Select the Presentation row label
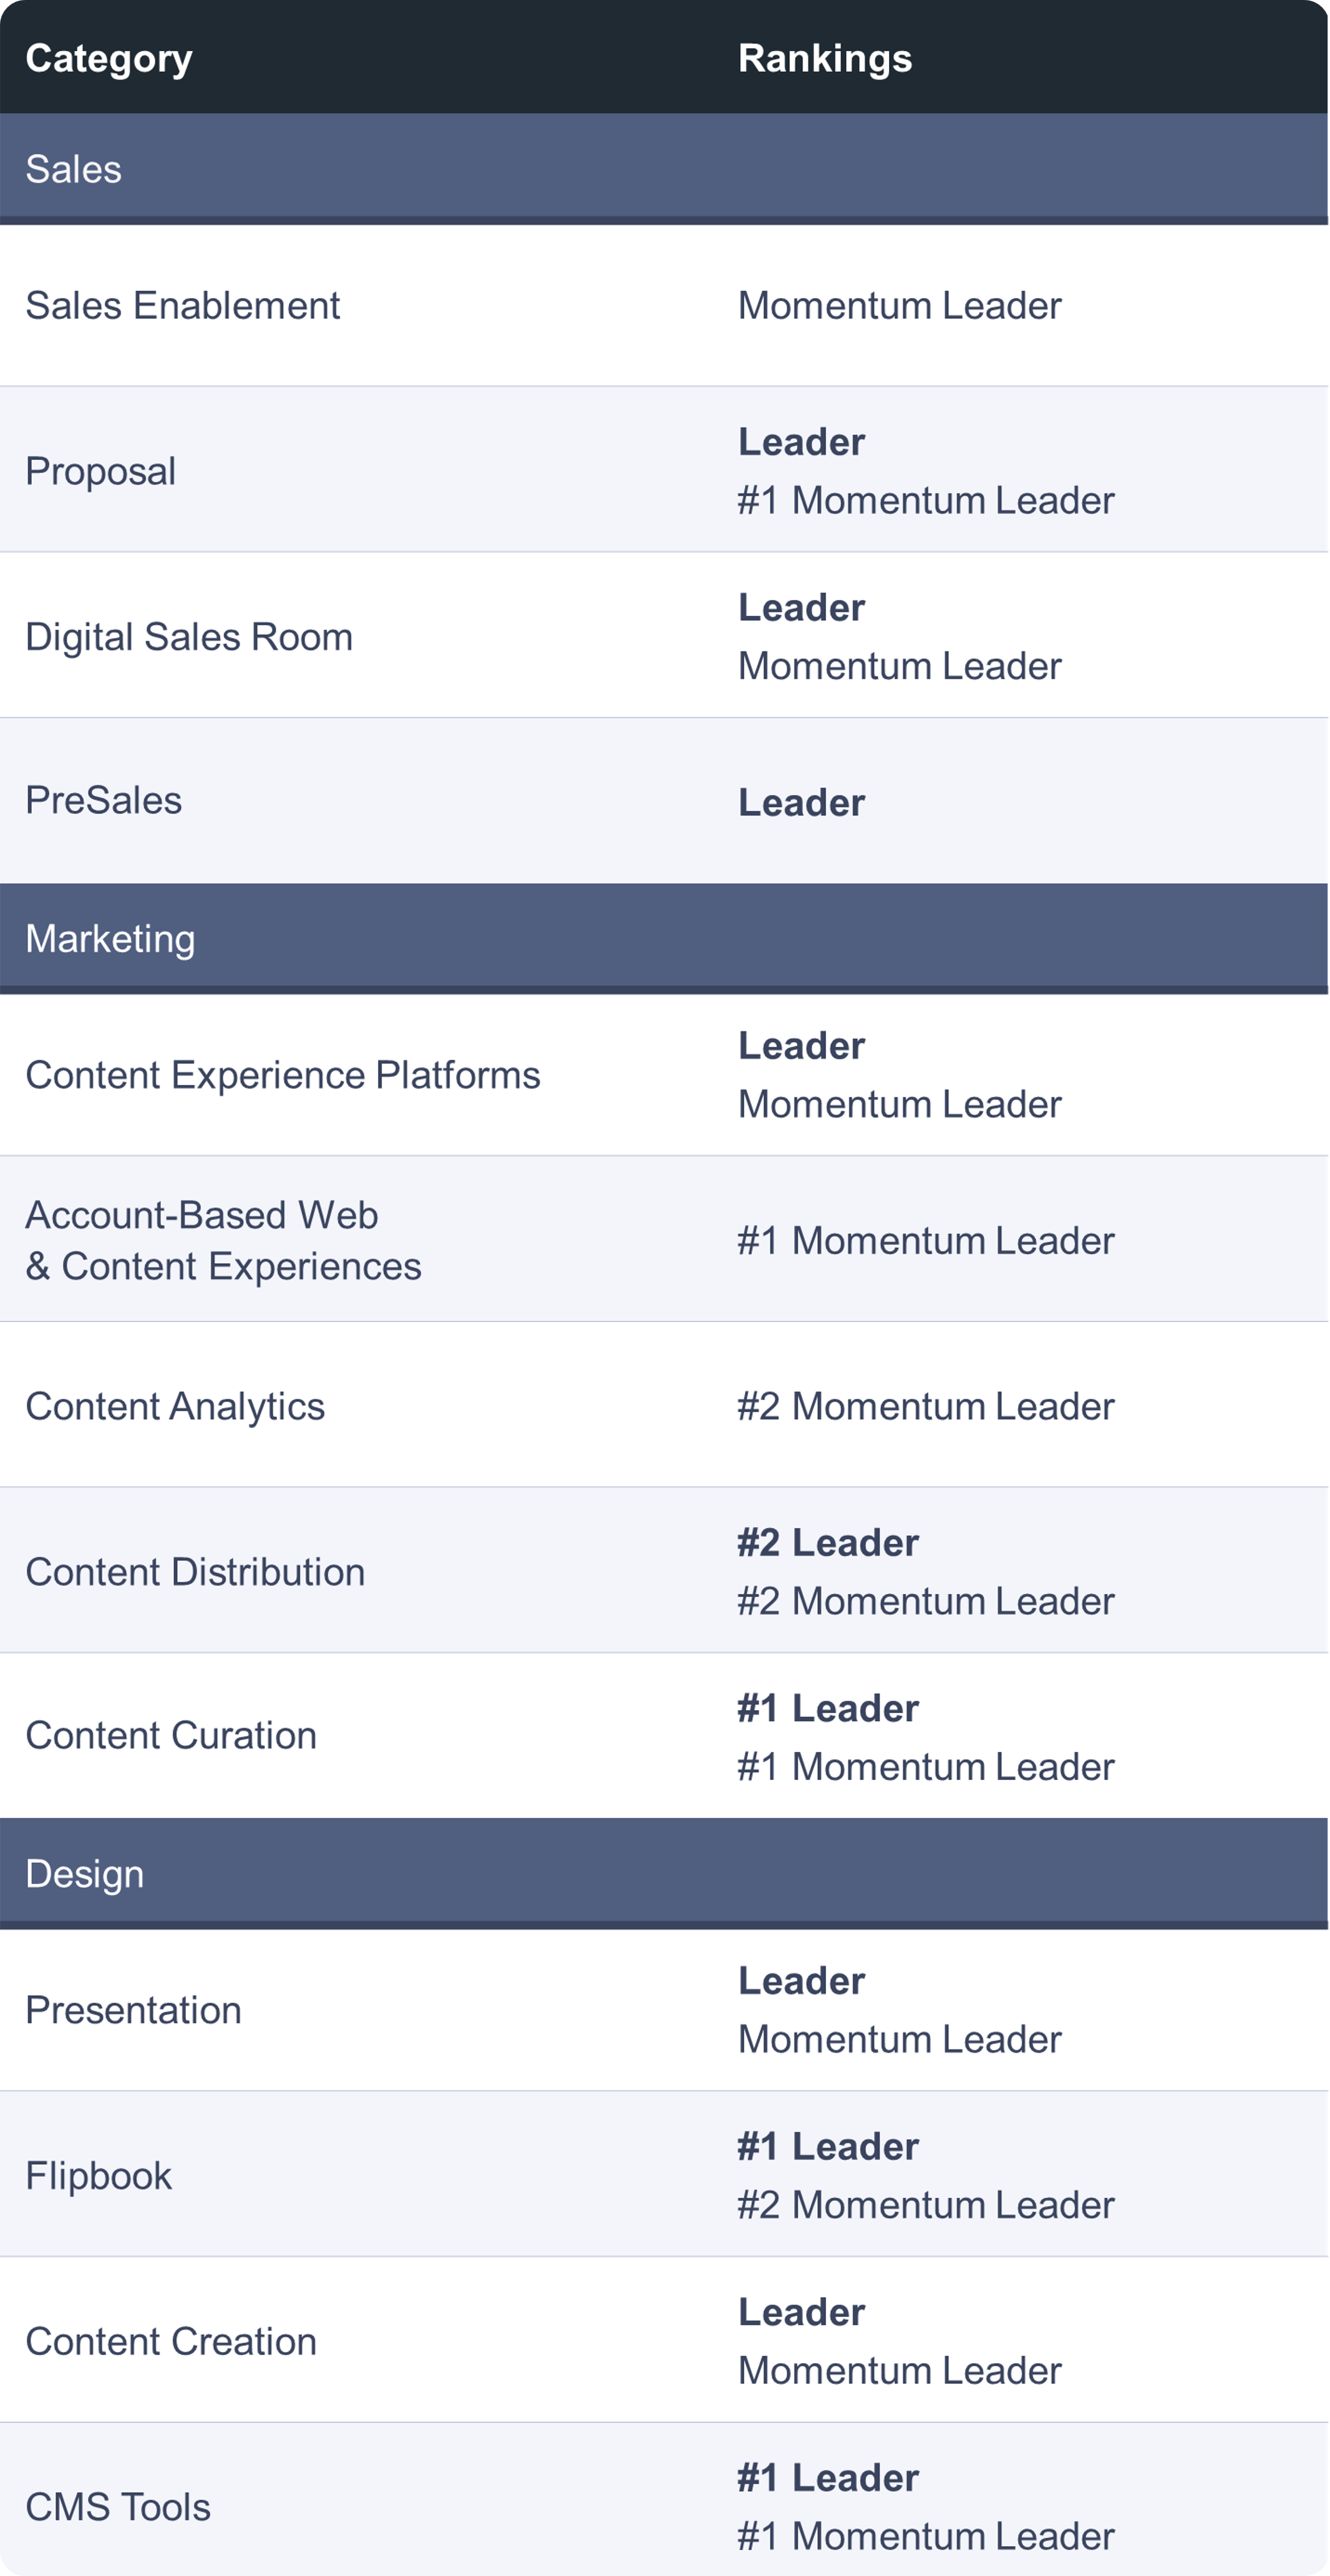This screenshot has width=1330, height=2576. (133, 2010)
